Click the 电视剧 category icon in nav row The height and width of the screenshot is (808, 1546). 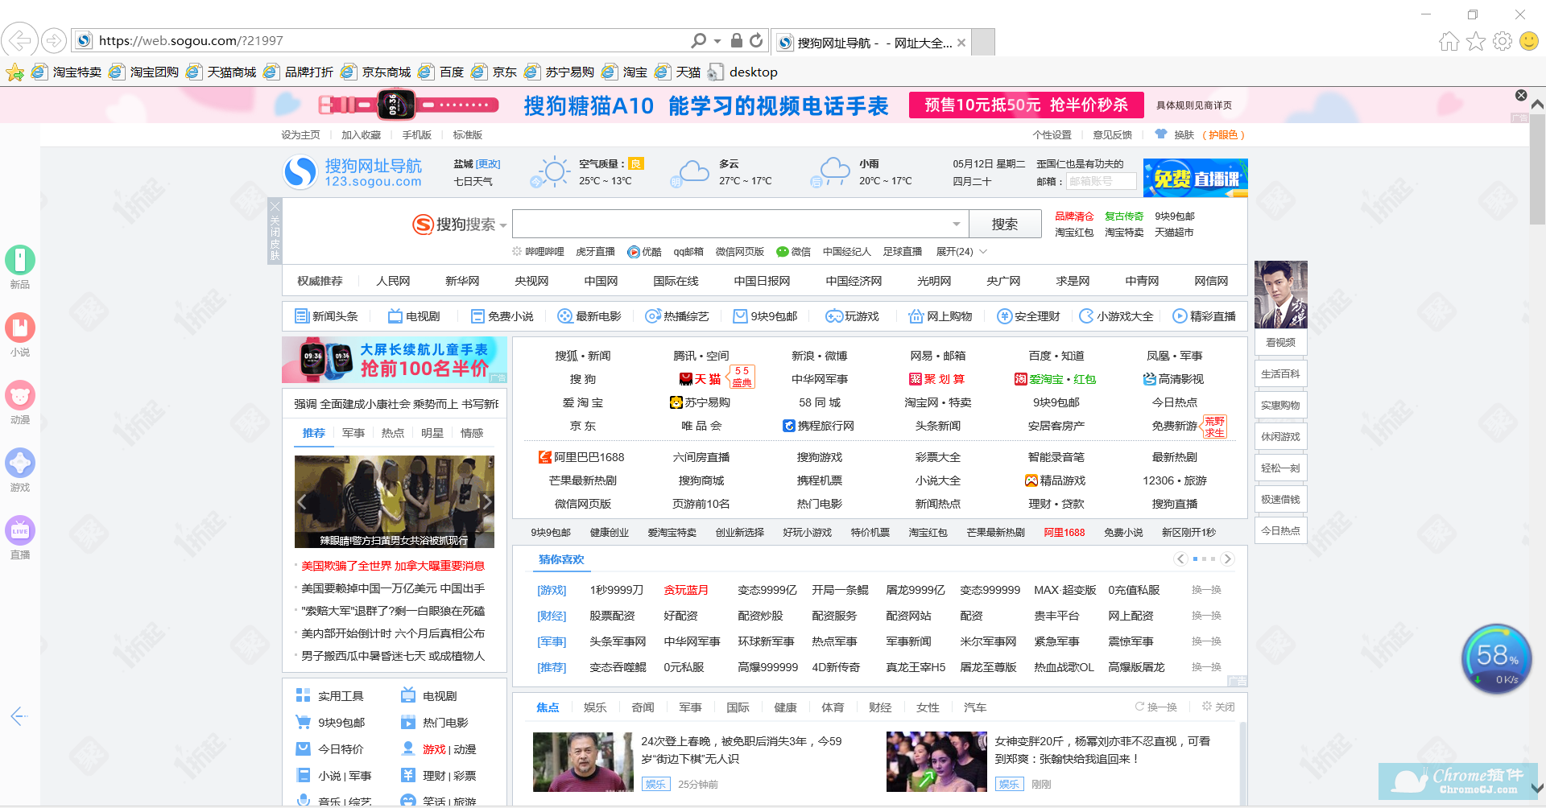(x=414, y=316)
